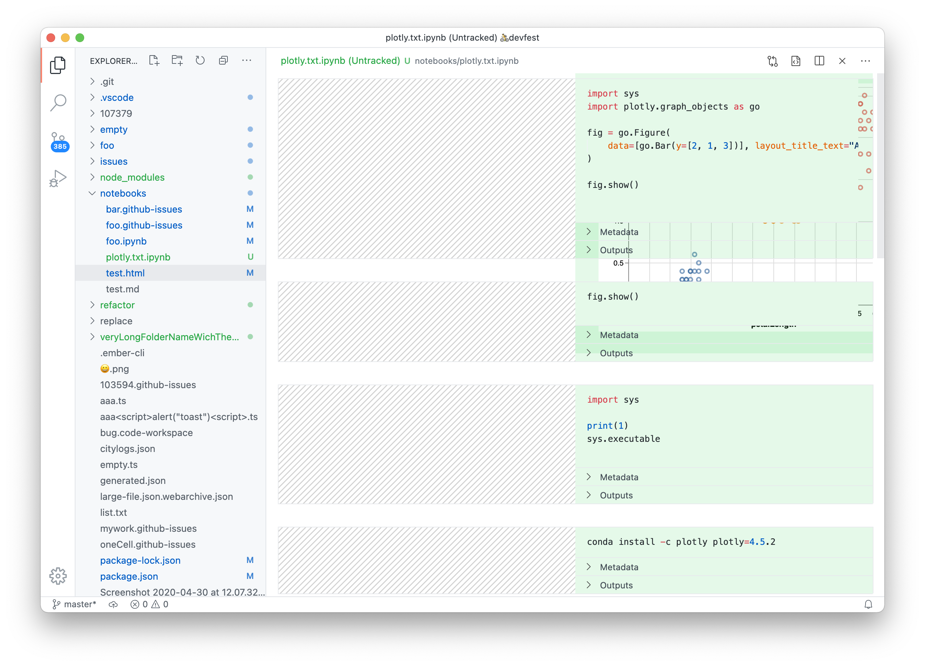This screenshot has height=666, width=925.
Task: Open the notebook as plain text with the code-file icon
Action: point(796,61)
